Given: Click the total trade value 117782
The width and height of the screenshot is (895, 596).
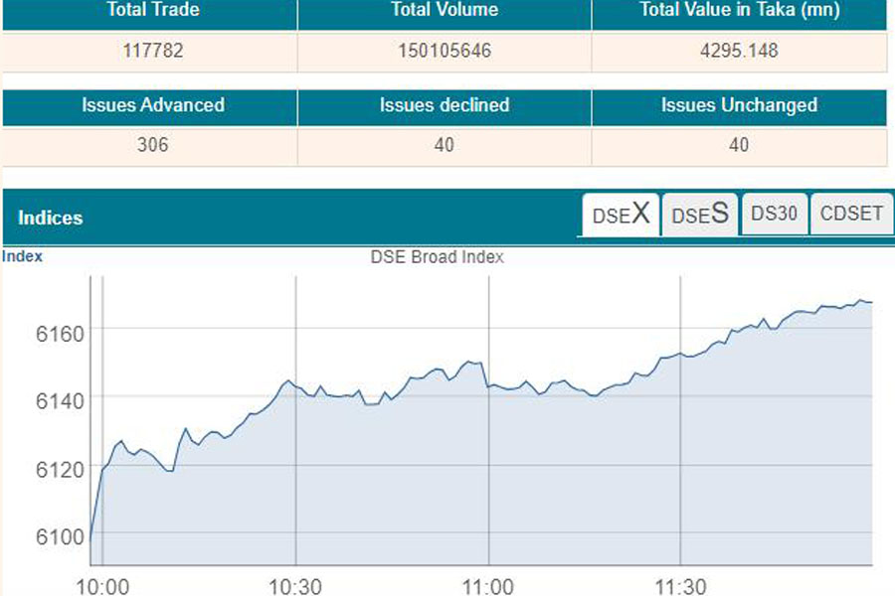Looking at the screenshot, I should click(x=152, y=51).
